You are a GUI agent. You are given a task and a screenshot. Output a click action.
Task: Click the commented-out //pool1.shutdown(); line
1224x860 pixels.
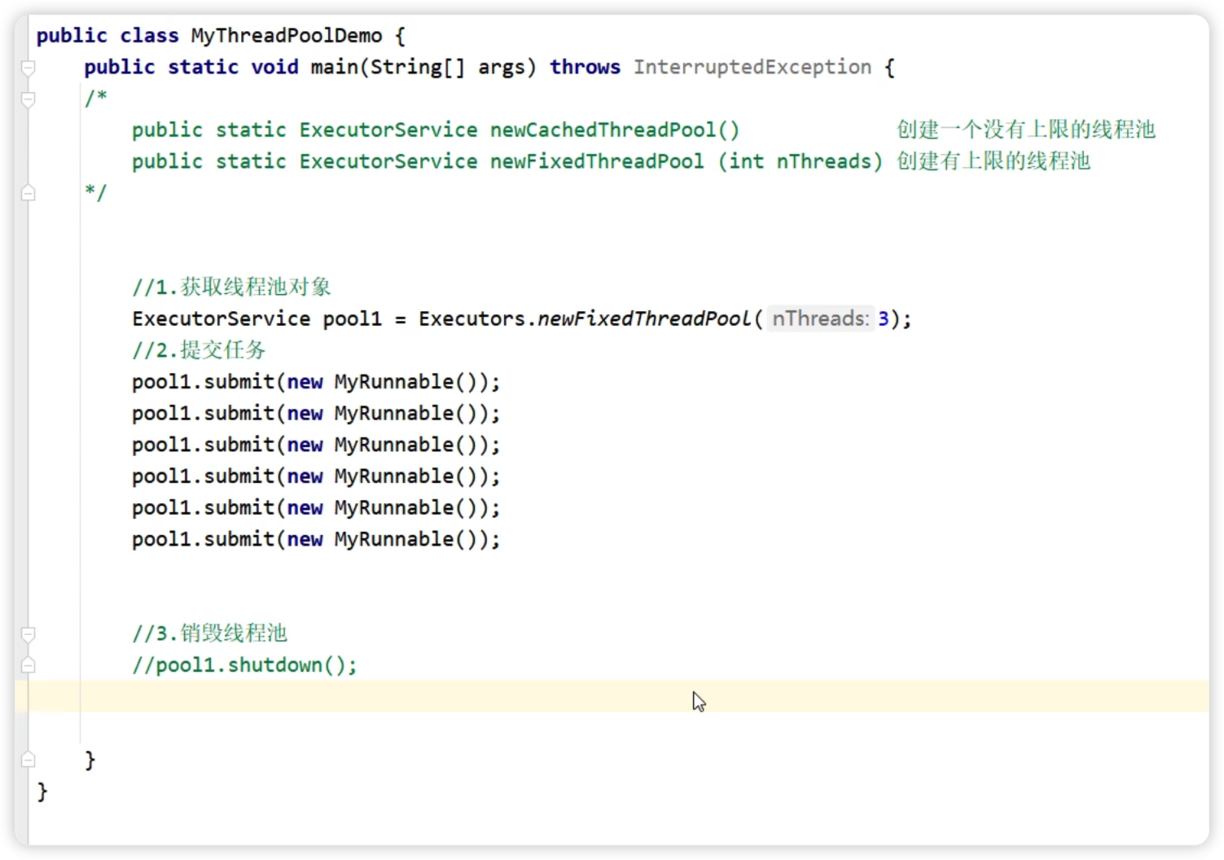(244, 665)
